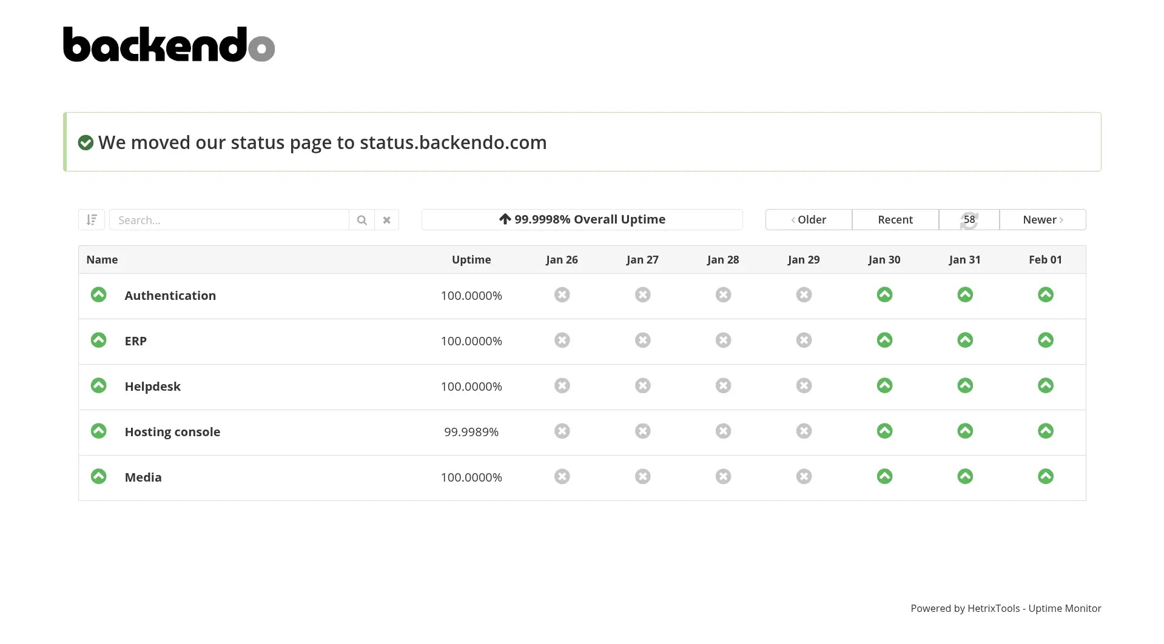The width and height of the screenshot is (1164, 644).
Task: Click Helpdesk's Jan 31 status icon
Action: tap(964, 386)
